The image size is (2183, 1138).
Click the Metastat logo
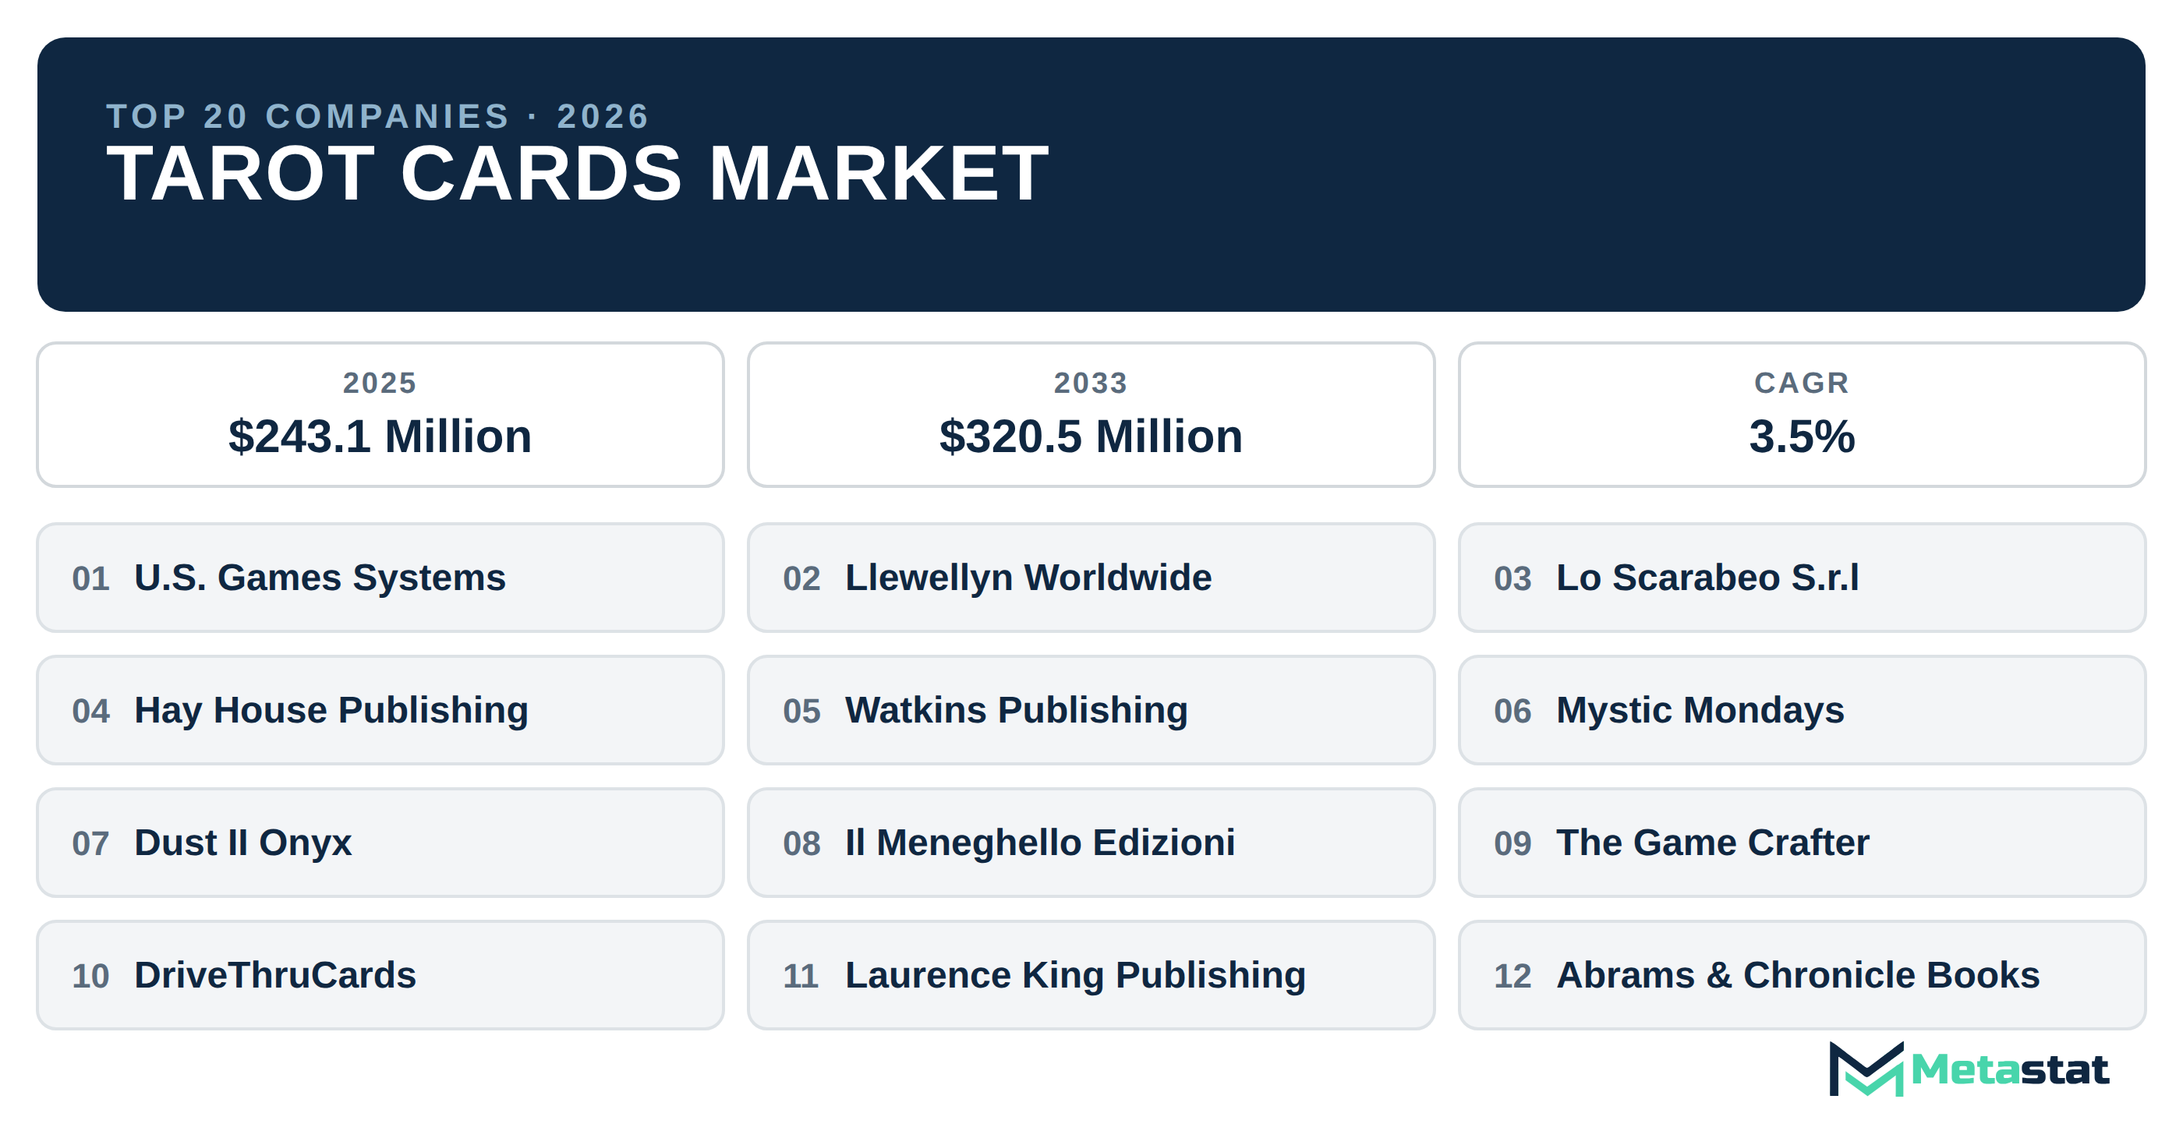(1968, 1069)
